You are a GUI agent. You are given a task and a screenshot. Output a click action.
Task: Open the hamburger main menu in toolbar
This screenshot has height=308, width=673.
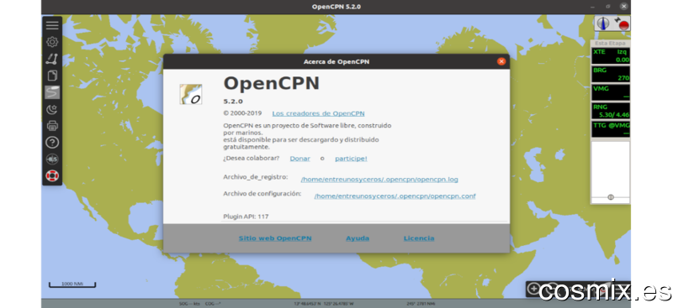pyautogui.click(x=52, y=25)
